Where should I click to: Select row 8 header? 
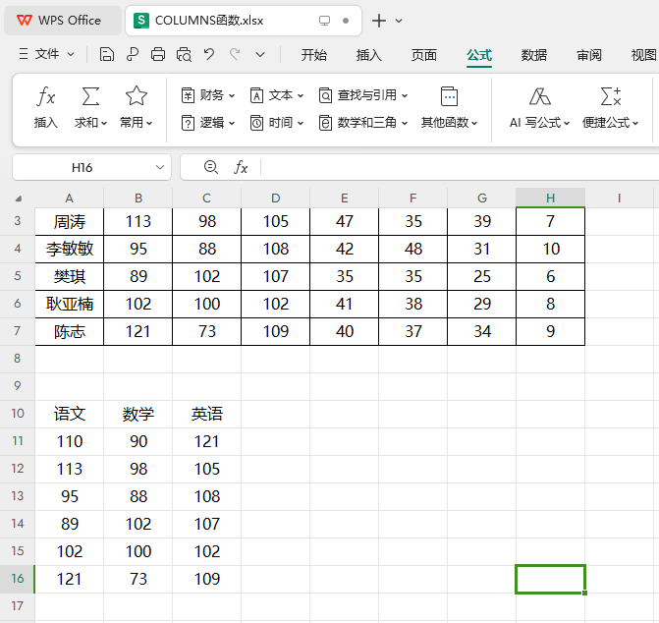point(18,359)
